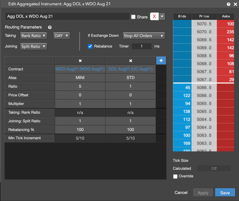Toggle the Share checkbox
The width and height of the screenshot is (239, 201).
coord(134,17)
